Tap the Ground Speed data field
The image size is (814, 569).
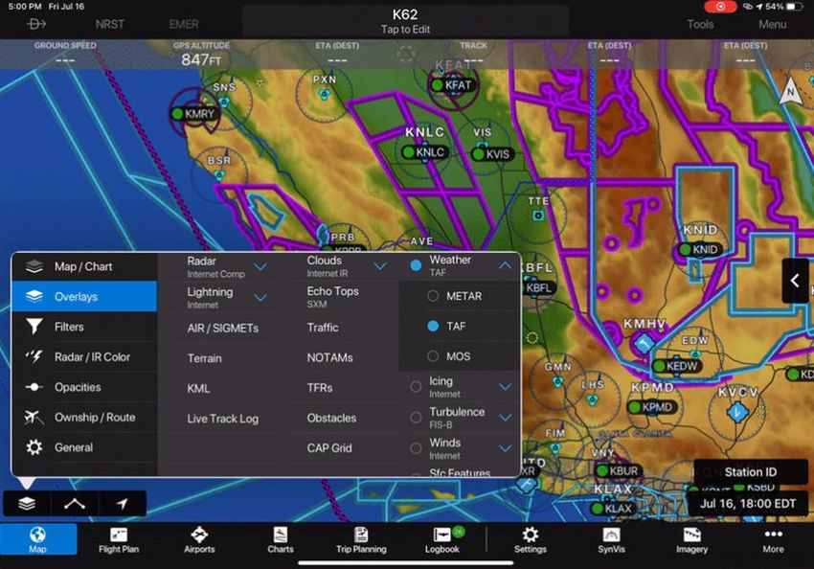pyautogui.click(x=65, y=54)
